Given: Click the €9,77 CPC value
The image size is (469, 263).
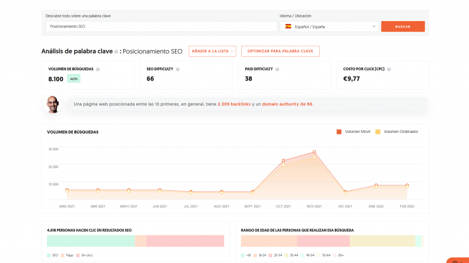Looking at the screenshot, I should [351, 79].
